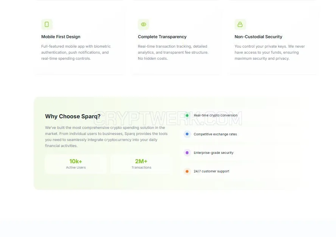
Task: Click the purple dot beside Enterprise-grade security
Action: tap(187, 153)
